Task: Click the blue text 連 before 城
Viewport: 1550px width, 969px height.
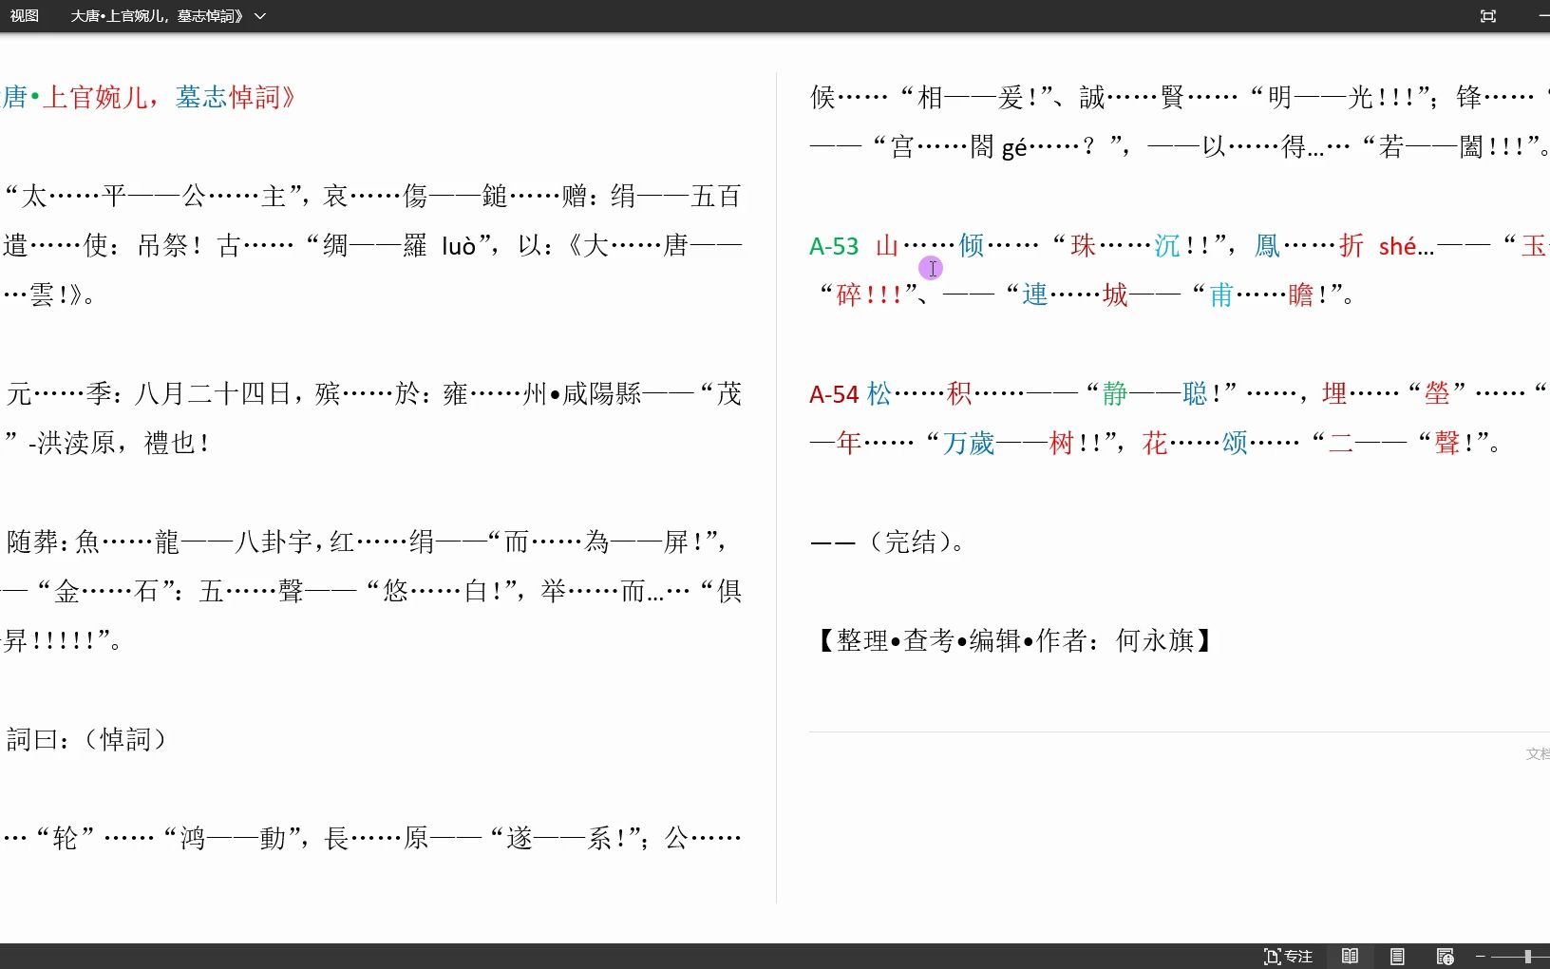Action: pyautogui.click(x=1035, y=295)
